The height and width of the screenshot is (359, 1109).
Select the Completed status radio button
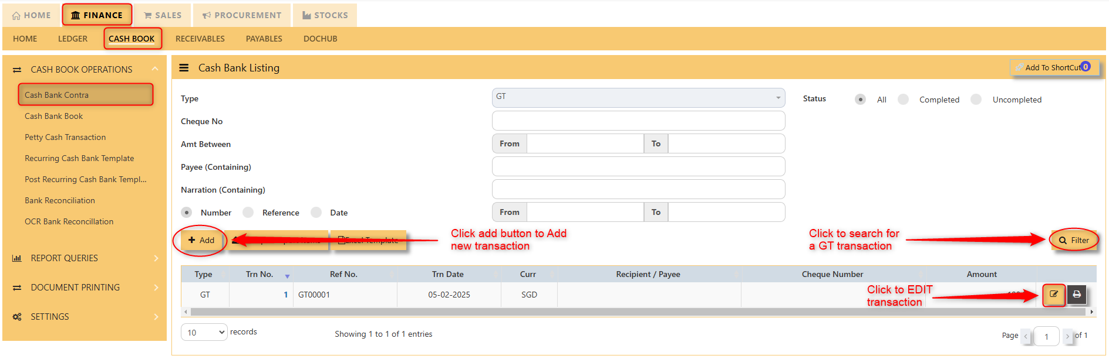(x=904, y=100)
